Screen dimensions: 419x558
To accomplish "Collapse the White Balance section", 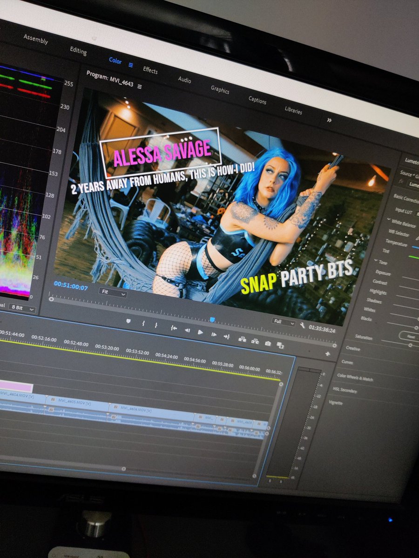I will pos(389,219).
